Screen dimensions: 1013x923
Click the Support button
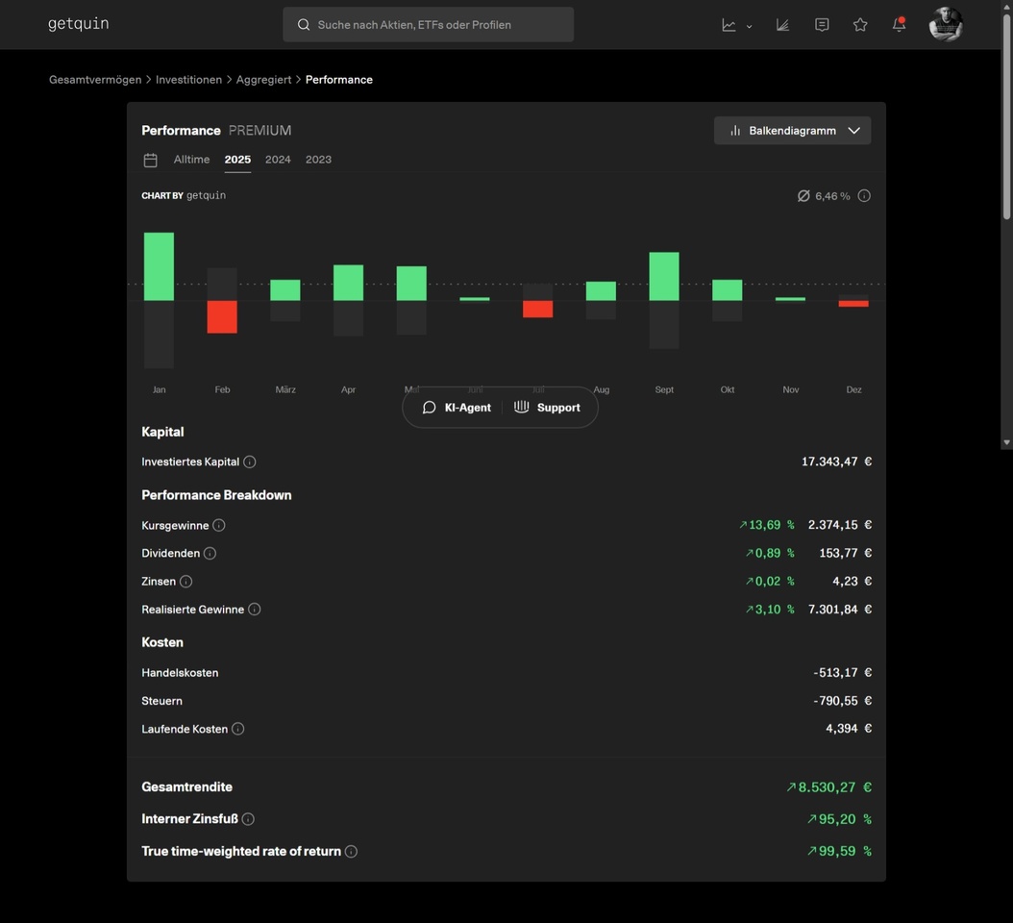point(547,408)
